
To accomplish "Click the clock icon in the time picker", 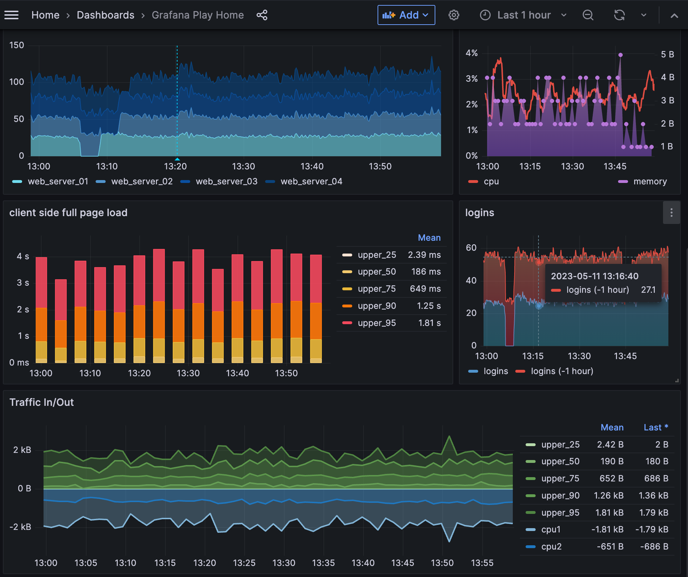I will pos(485,15).
